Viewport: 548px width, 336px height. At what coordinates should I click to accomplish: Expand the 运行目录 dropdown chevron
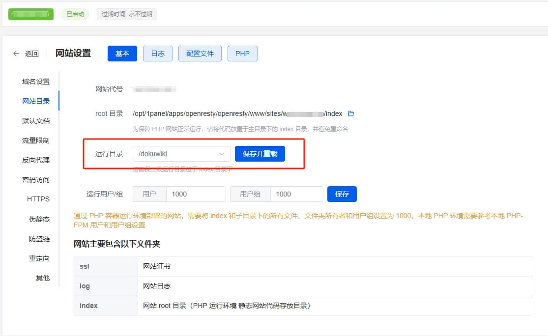[221, 154]
